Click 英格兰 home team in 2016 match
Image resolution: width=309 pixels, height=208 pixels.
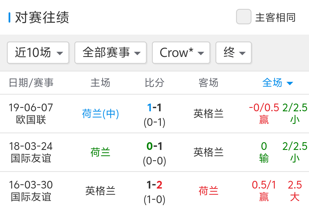tap(100, 191)
